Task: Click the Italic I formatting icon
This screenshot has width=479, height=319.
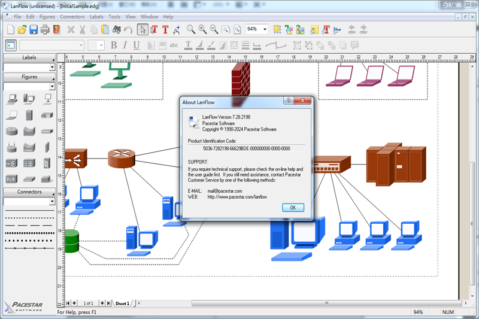Action: (x=125, y=45)
